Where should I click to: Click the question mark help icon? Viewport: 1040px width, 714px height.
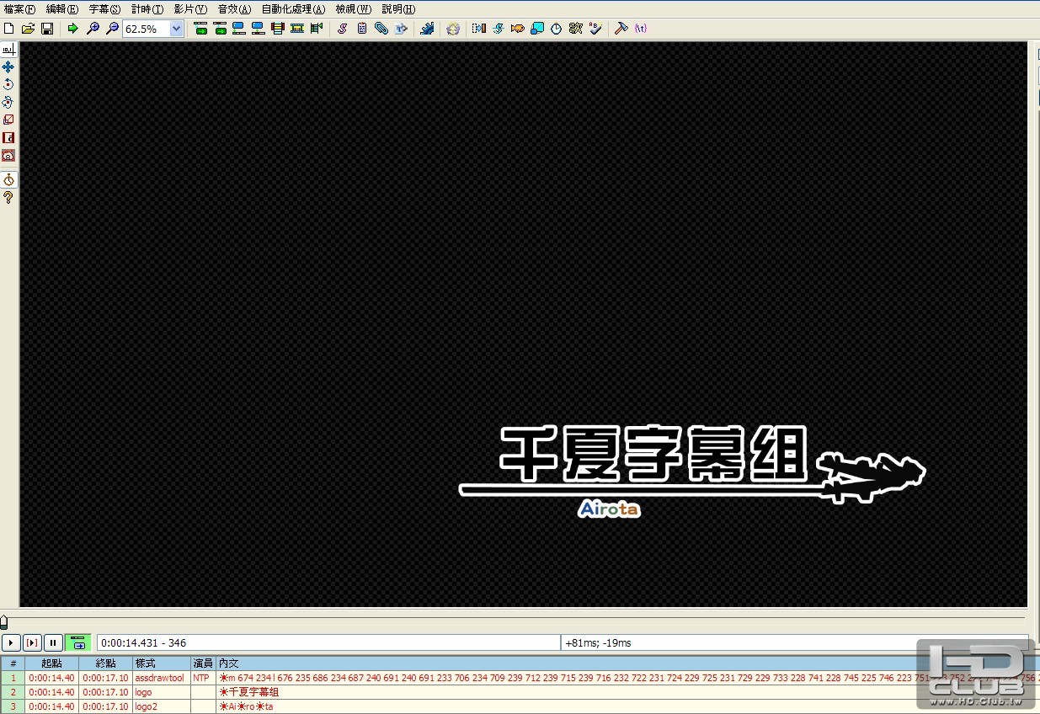pyautogui.click(x=8, y=198)
